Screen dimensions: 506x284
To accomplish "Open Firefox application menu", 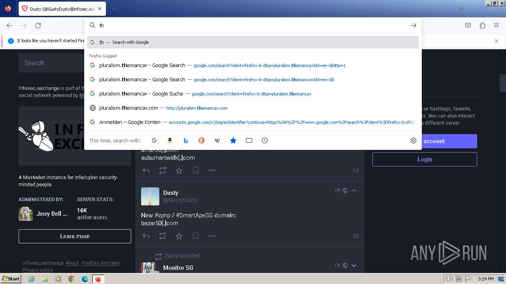I will click(x=497, y=25).
